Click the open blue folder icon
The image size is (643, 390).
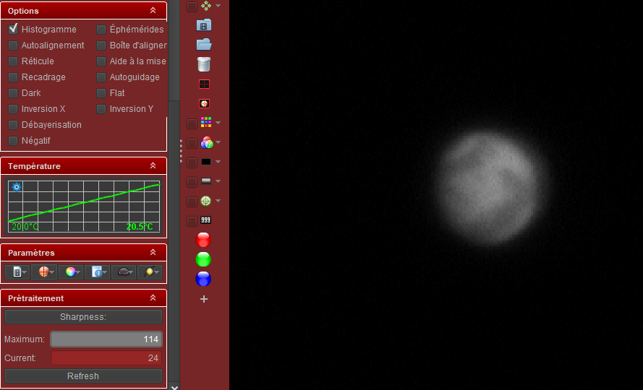pyautogui.click(x=204, y=44)
